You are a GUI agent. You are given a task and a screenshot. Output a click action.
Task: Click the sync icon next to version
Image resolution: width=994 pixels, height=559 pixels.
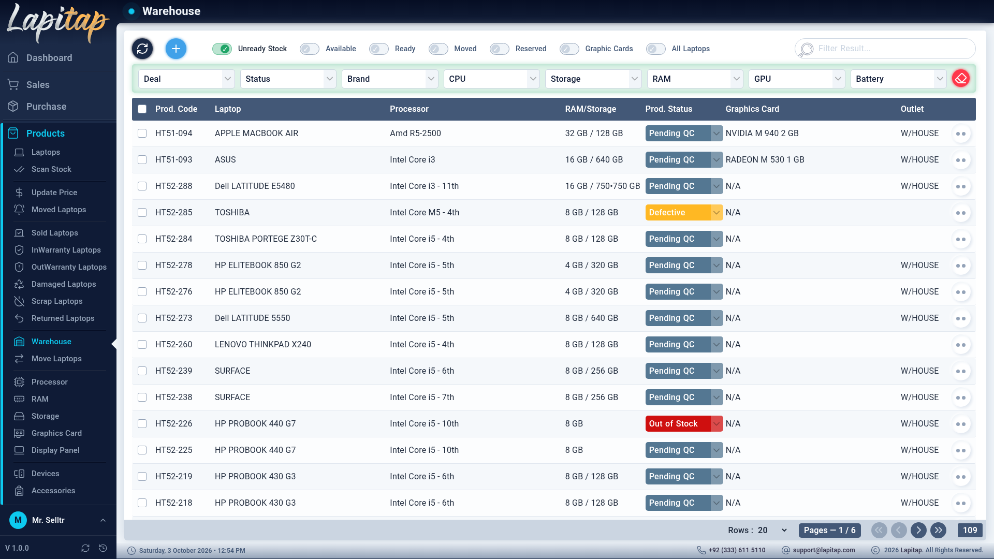tap(85, 548)
